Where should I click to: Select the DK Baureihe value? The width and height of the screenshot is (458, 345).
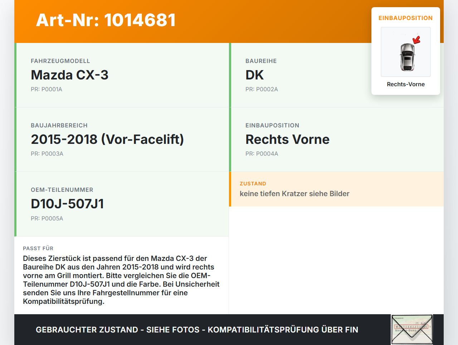point(254,75)
